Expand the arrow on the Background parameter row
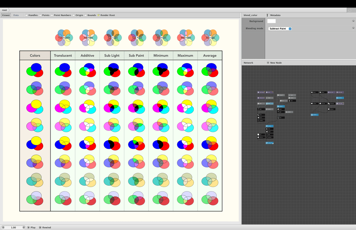356x230 pixels. [x=353, y=21]
